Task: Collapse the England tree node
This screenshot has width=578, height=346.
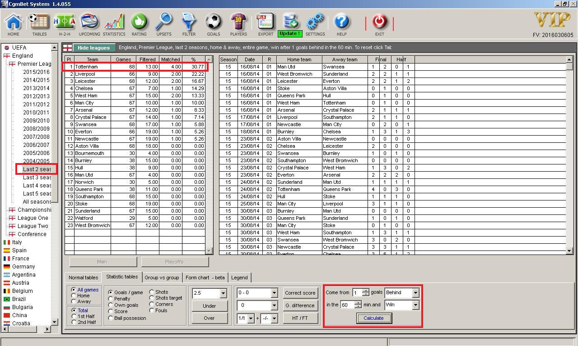Action: coord(6,56)
